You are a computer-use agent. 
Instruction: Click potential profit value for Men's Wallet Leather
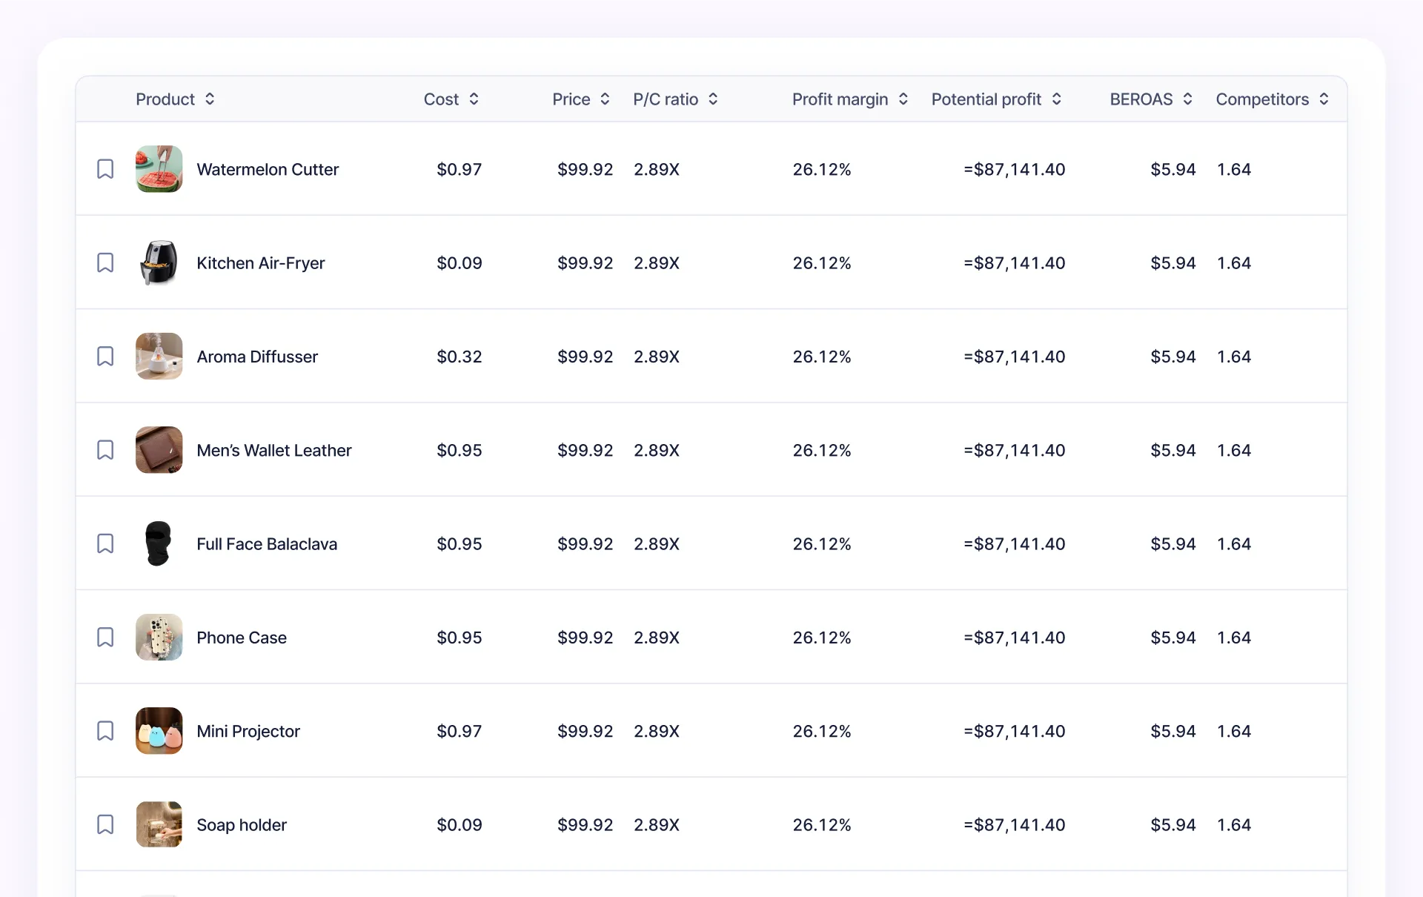tap(1015, 450)
